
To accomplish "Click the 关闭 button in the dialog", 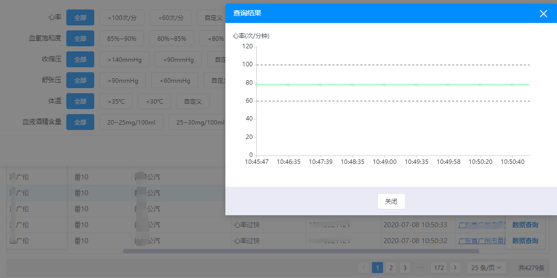I will [x=391, y=201].
